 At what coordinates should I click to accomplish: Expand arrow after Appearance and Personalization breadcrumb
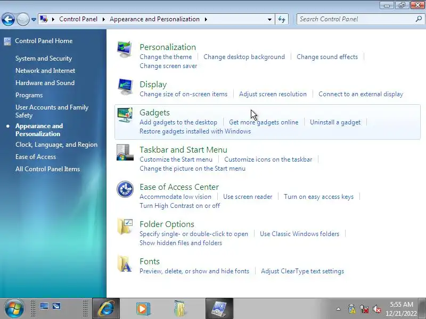click(206, 19)
